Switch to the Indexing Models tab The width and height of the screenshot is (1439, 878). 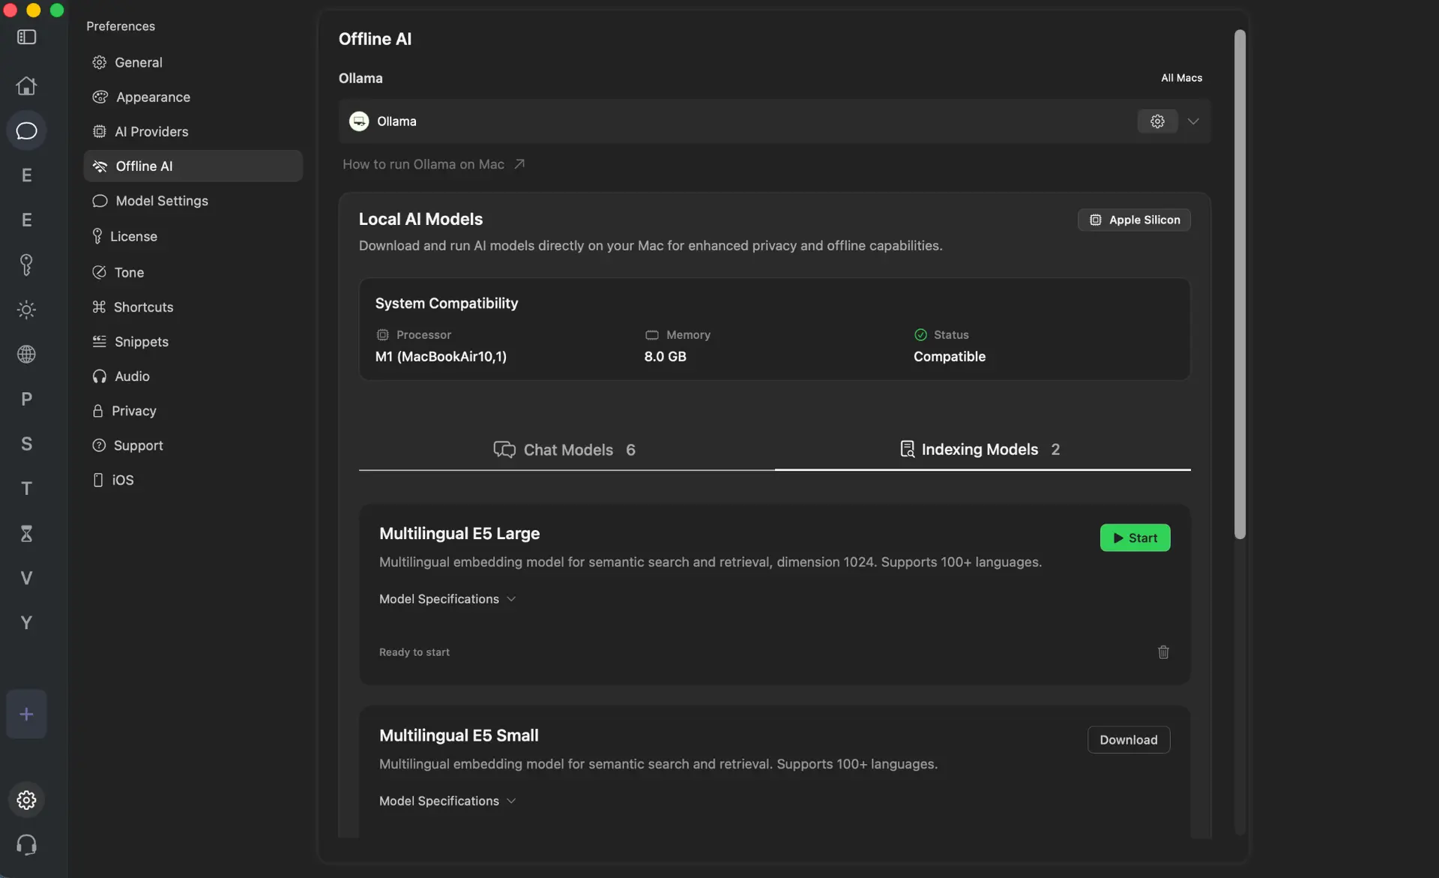pos(980,450)
